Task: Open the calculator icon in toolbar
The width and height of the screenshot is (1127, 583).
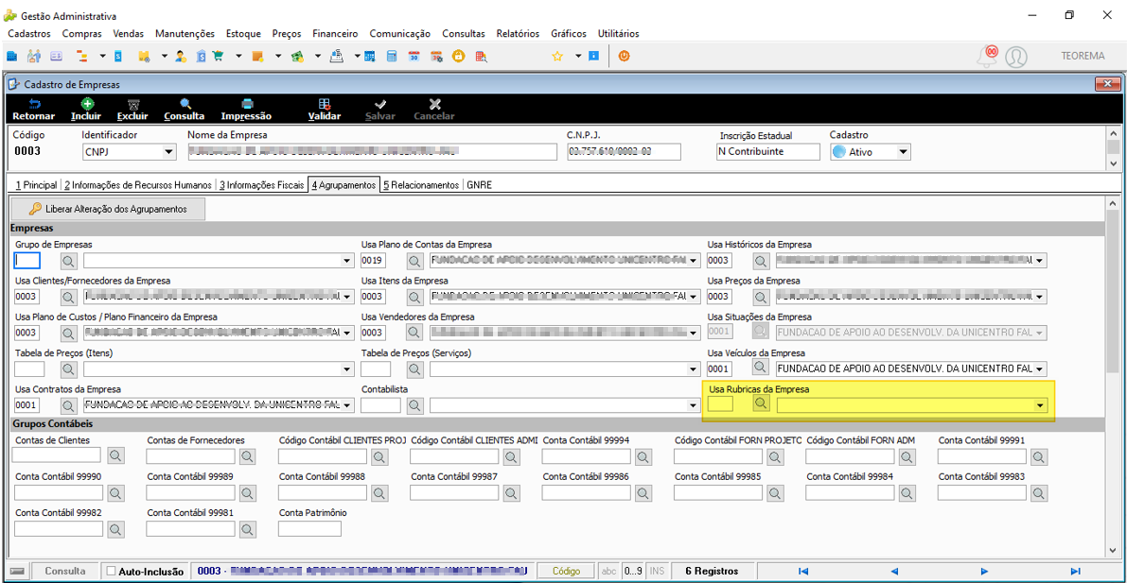Action: point(392,56)
